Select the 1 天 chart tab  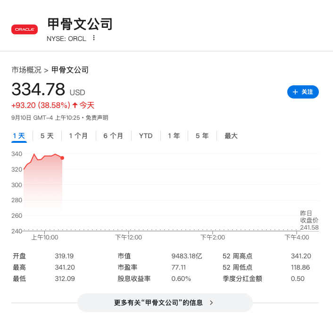[19, 136]
